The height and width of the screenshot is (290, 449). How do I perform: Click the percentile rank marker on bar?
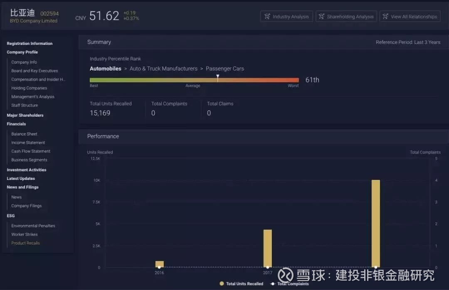click(x=217, y=78)
